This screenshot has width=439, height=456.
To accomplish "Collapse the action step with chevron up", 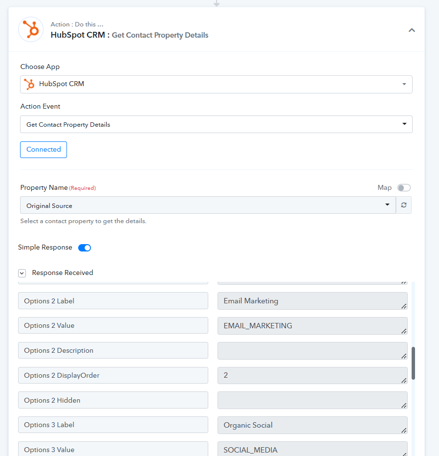I will click(x=412, y=30).
